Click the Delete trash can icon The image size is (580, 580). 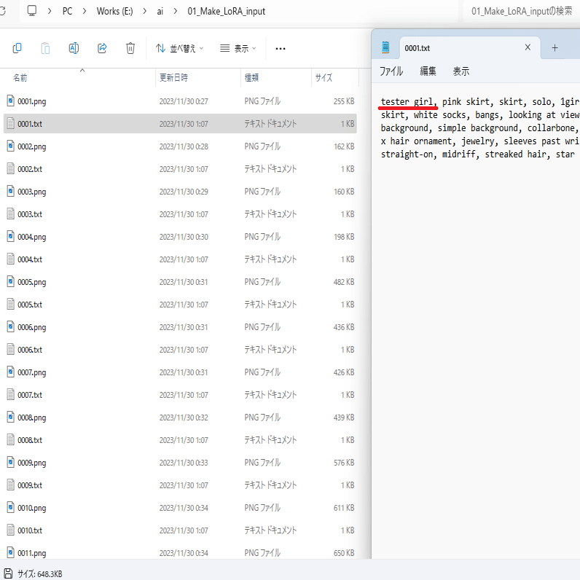tap(130, 48)
